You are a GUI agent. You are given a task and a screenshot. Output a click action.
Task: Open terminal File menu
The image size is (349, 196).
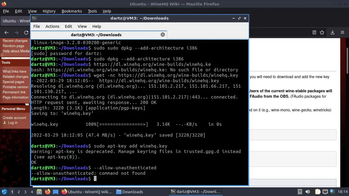[x=37, y=26]
